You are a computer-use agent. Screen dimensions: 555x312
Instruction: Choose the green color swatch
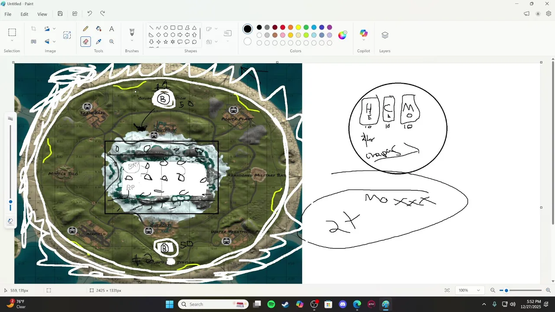click(x=306, y=27)
